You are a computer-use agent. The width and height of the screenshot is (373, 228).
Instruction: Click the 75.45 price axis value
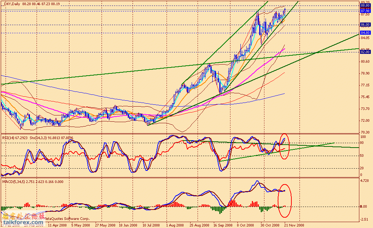[365, 97]
